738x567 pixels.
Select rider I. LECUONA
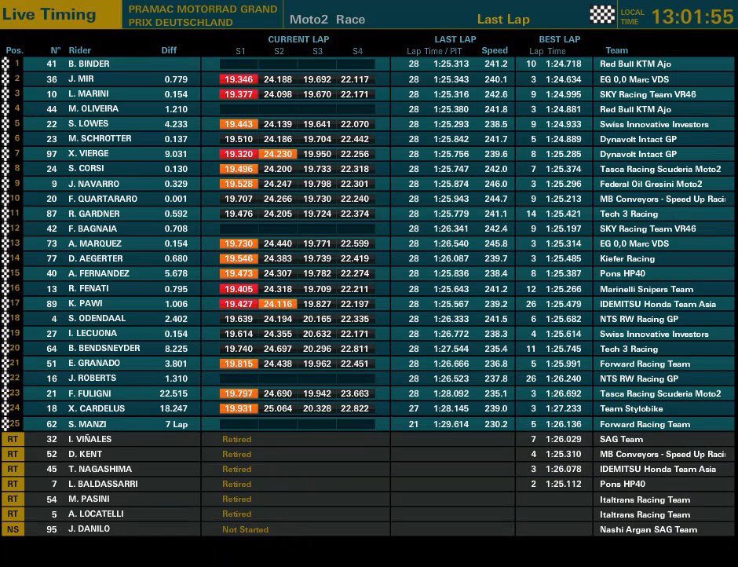coord(93,334)
